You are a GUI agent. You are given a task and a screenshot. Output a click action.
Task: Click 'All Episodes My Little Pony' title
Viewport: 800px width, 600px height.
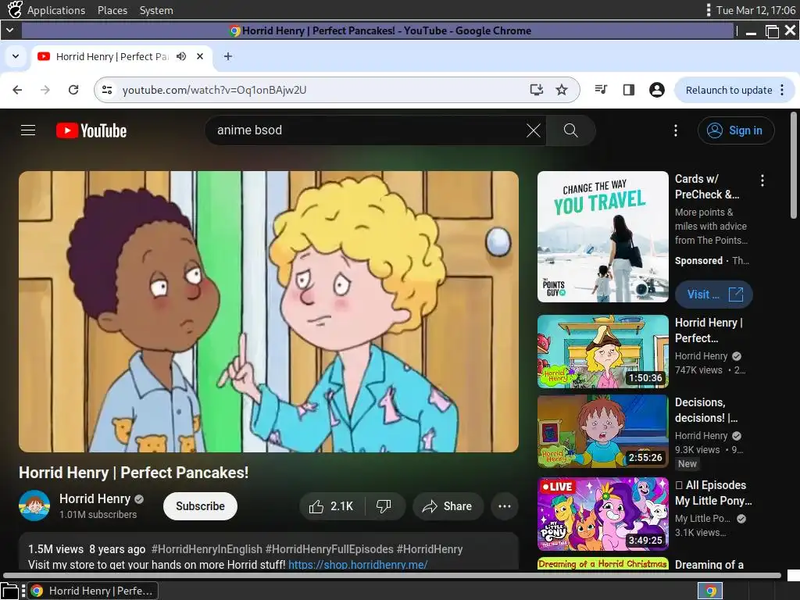[713, 492]
